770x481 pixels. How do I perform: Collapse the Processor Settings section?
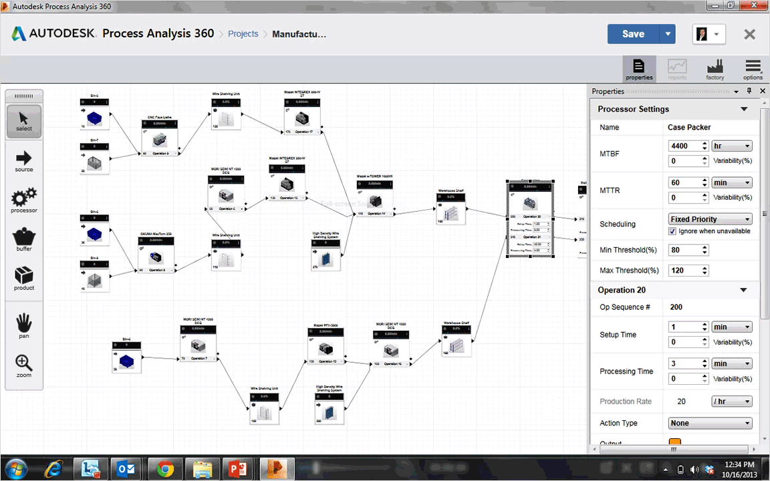pyautogui.click(x=744, y=109)
